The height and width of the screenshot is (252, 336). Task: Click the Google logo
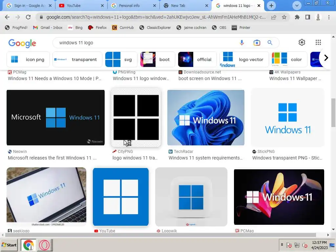point(22,43)
